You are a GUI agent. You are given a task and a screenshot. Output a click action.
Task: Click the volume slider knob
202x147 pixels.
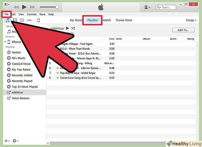57,7
